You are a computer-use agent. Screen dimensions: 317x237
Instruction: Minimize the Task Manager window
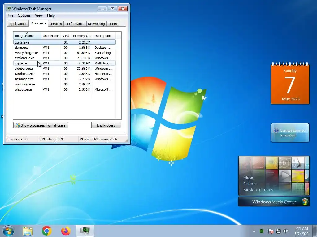[x=102, y=9]
